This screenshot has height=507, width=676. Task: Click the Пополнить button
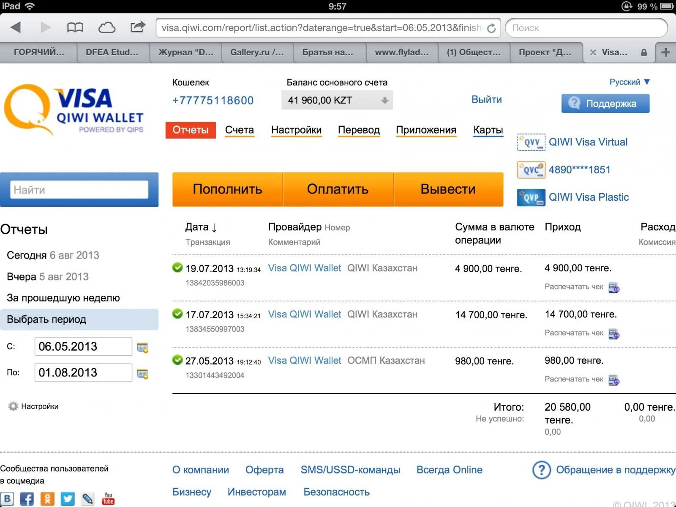tap(227, 189)
